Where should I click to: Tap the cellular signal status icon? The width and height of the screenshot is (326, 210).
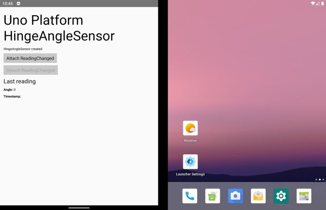pos(317,3)
